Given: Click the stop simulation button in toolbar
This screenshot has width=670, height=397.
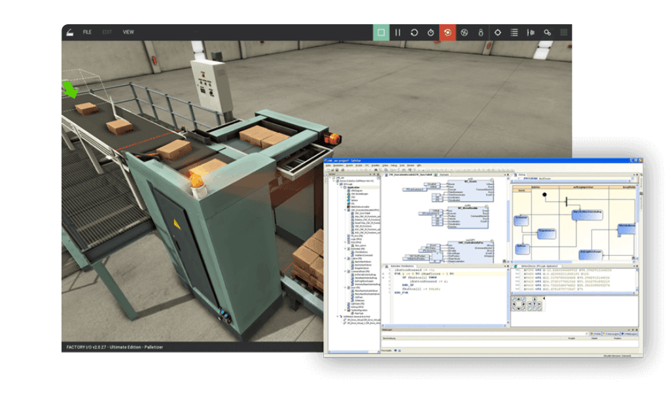Looking at the screenshot, I should coord(381,32).
